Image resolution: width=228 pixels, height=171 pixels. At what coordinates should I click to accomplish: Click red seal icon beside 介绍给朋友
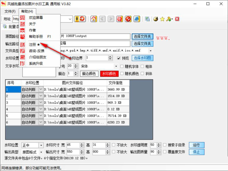pos(22,57)
